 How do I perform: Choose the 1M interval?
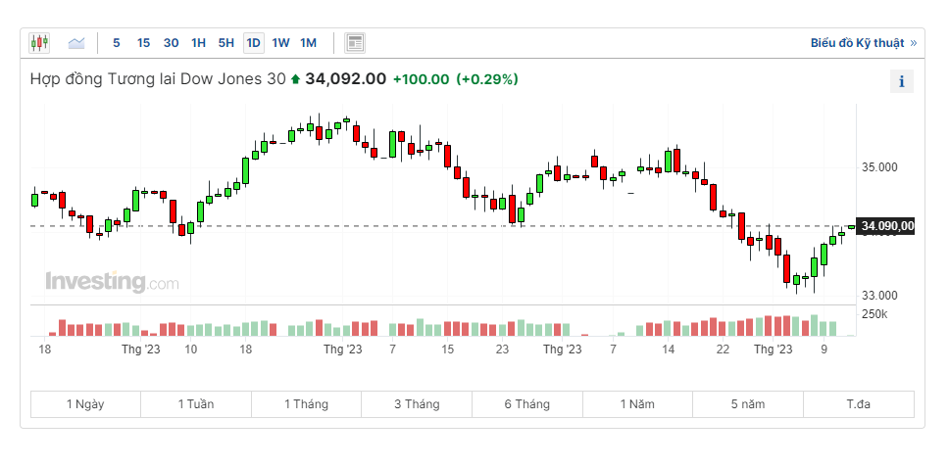click(308, 43)
